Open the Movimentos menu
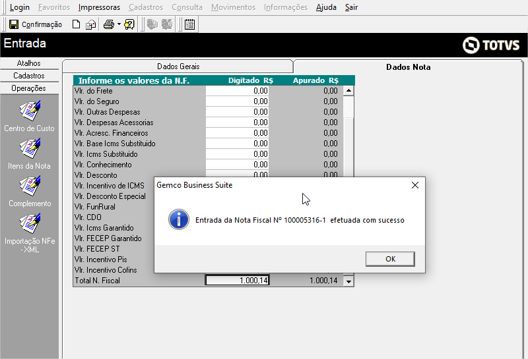 point(234,7)
